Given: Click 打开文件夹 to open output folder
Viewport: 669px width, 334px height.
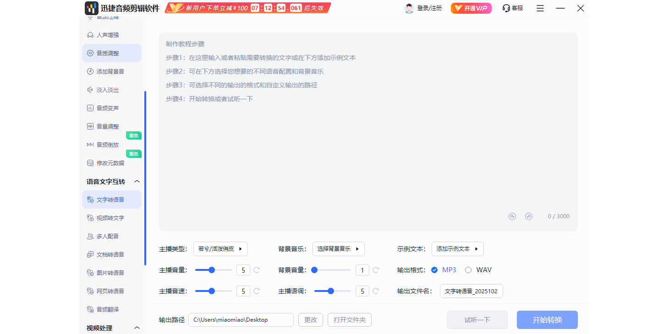Looking at the screenshot, I should pyautogui.click(x=349, y=320).
